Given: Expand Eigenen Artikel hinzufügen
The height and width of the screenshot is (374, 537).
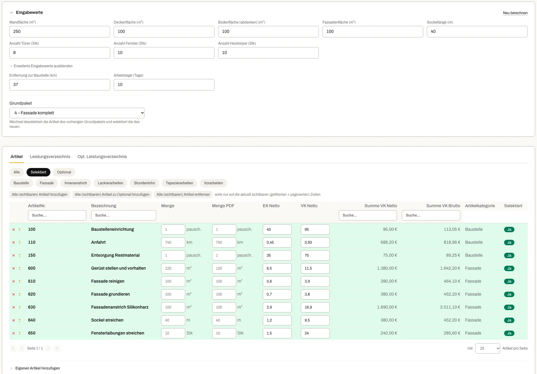Looking at the screenshot, I should pyautogui.click(x=35, y=368).
